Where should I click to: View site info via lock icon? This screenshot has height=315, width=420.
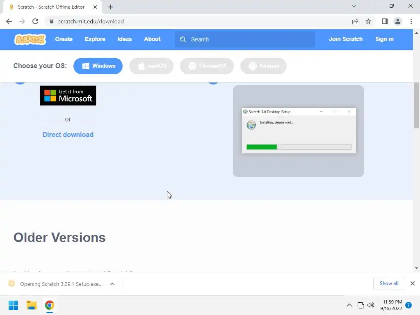click(x=51, y=21)
